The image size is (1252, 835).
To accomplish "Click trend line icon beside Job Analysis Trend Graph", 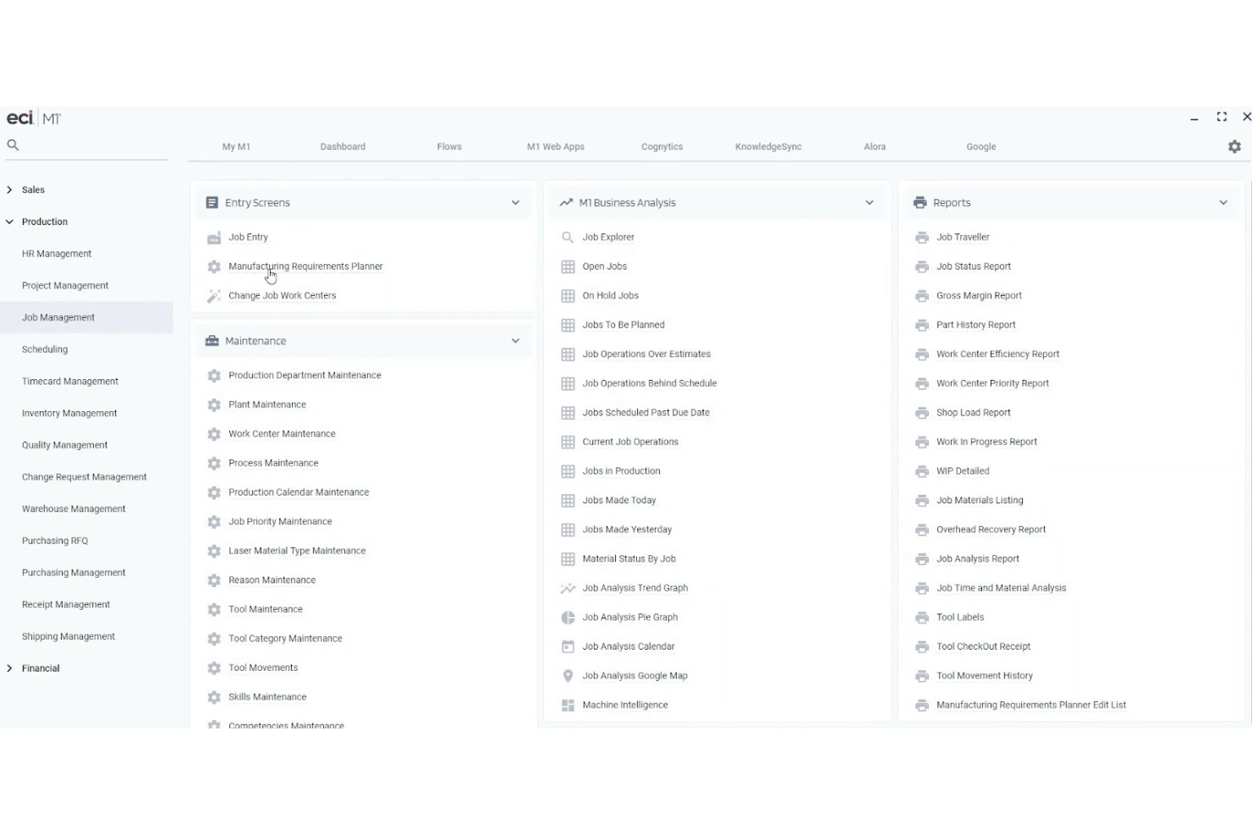I will (568, 588).
